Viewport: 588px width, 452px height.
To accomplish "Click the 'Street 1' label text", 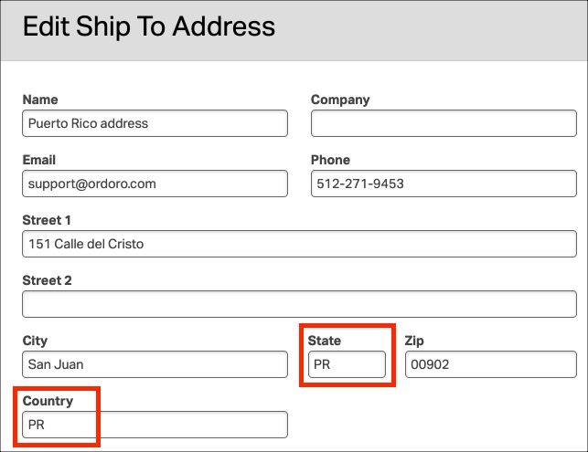I will (47, 220).
